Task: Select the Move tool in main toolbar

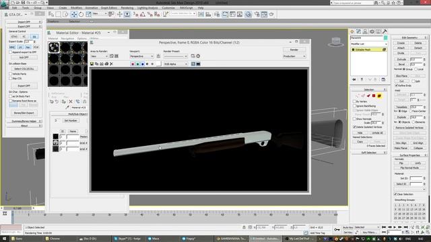Action: (74, 14)
